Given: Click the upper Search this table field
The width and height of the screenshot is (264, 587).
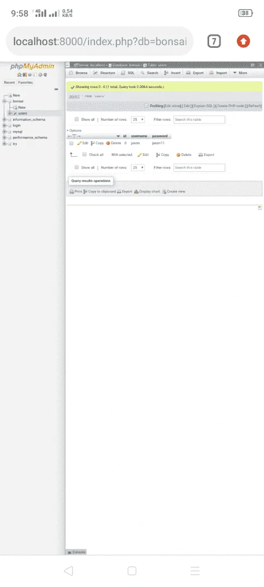Looking at the screenshot, I should click(x=199, y=120).
